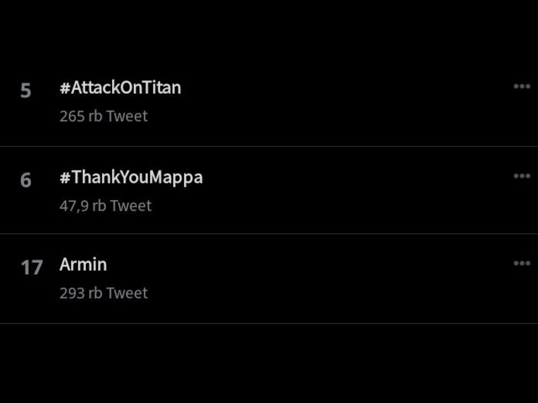Click the word 'Tweet' under Armin
The height and width of the screenshot is (403, 538).
[127, 293]
